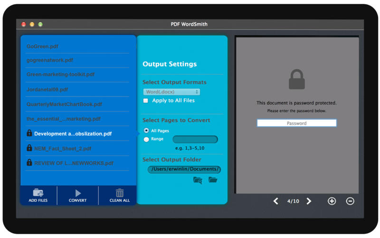Viewport: 380px width, 238px height.
Task: Click the Password input field
Action: coord(296,123)
